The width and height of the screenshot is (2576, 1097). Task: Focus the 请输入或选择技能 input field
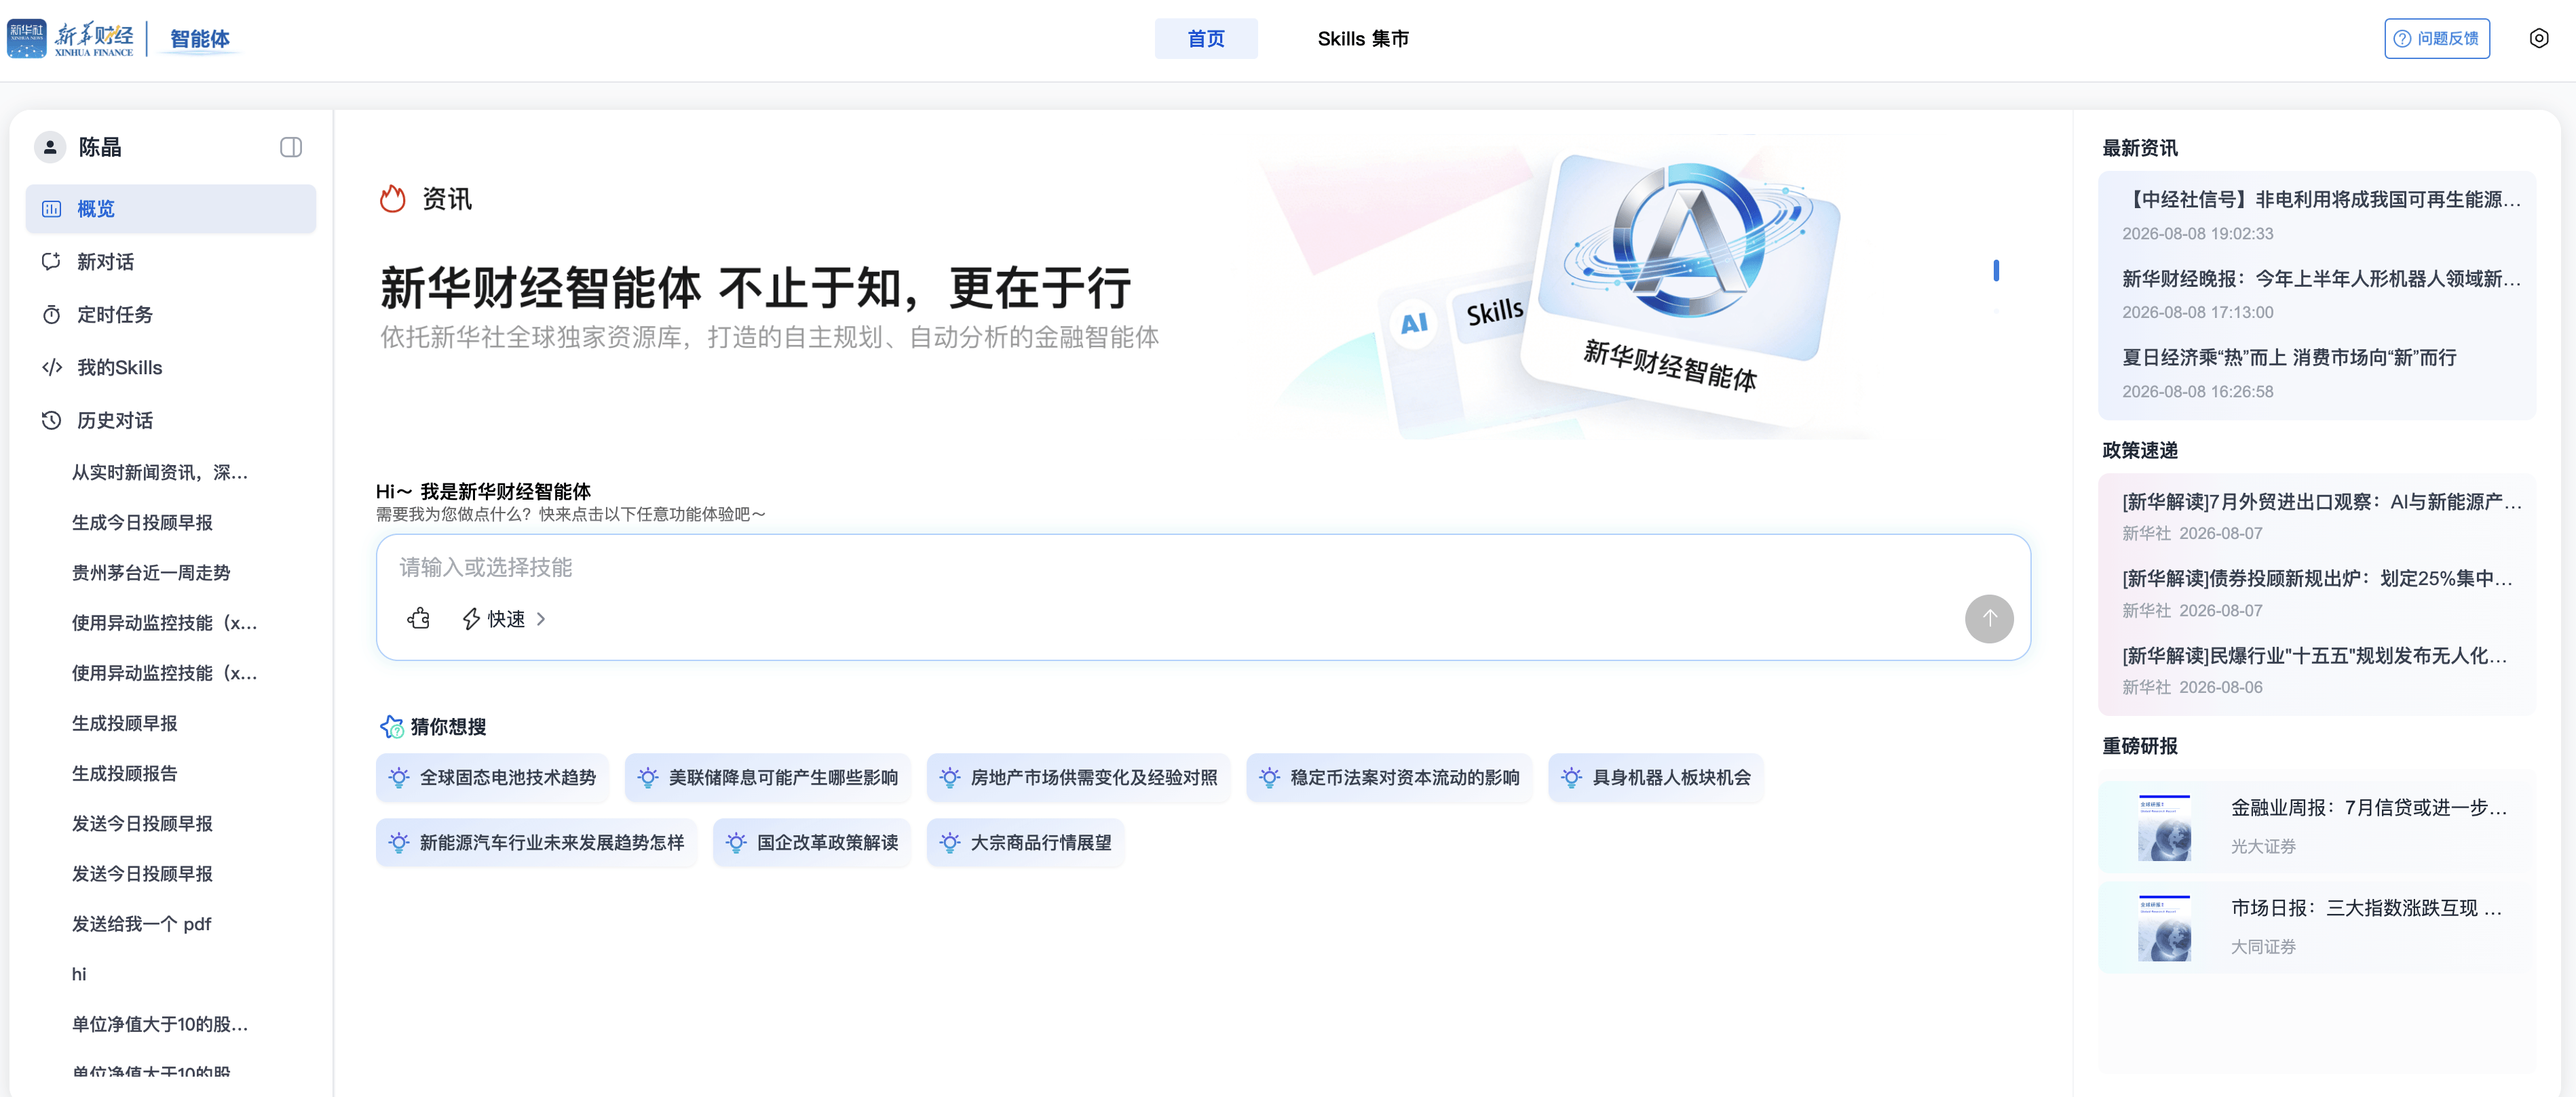point(1202,567)
